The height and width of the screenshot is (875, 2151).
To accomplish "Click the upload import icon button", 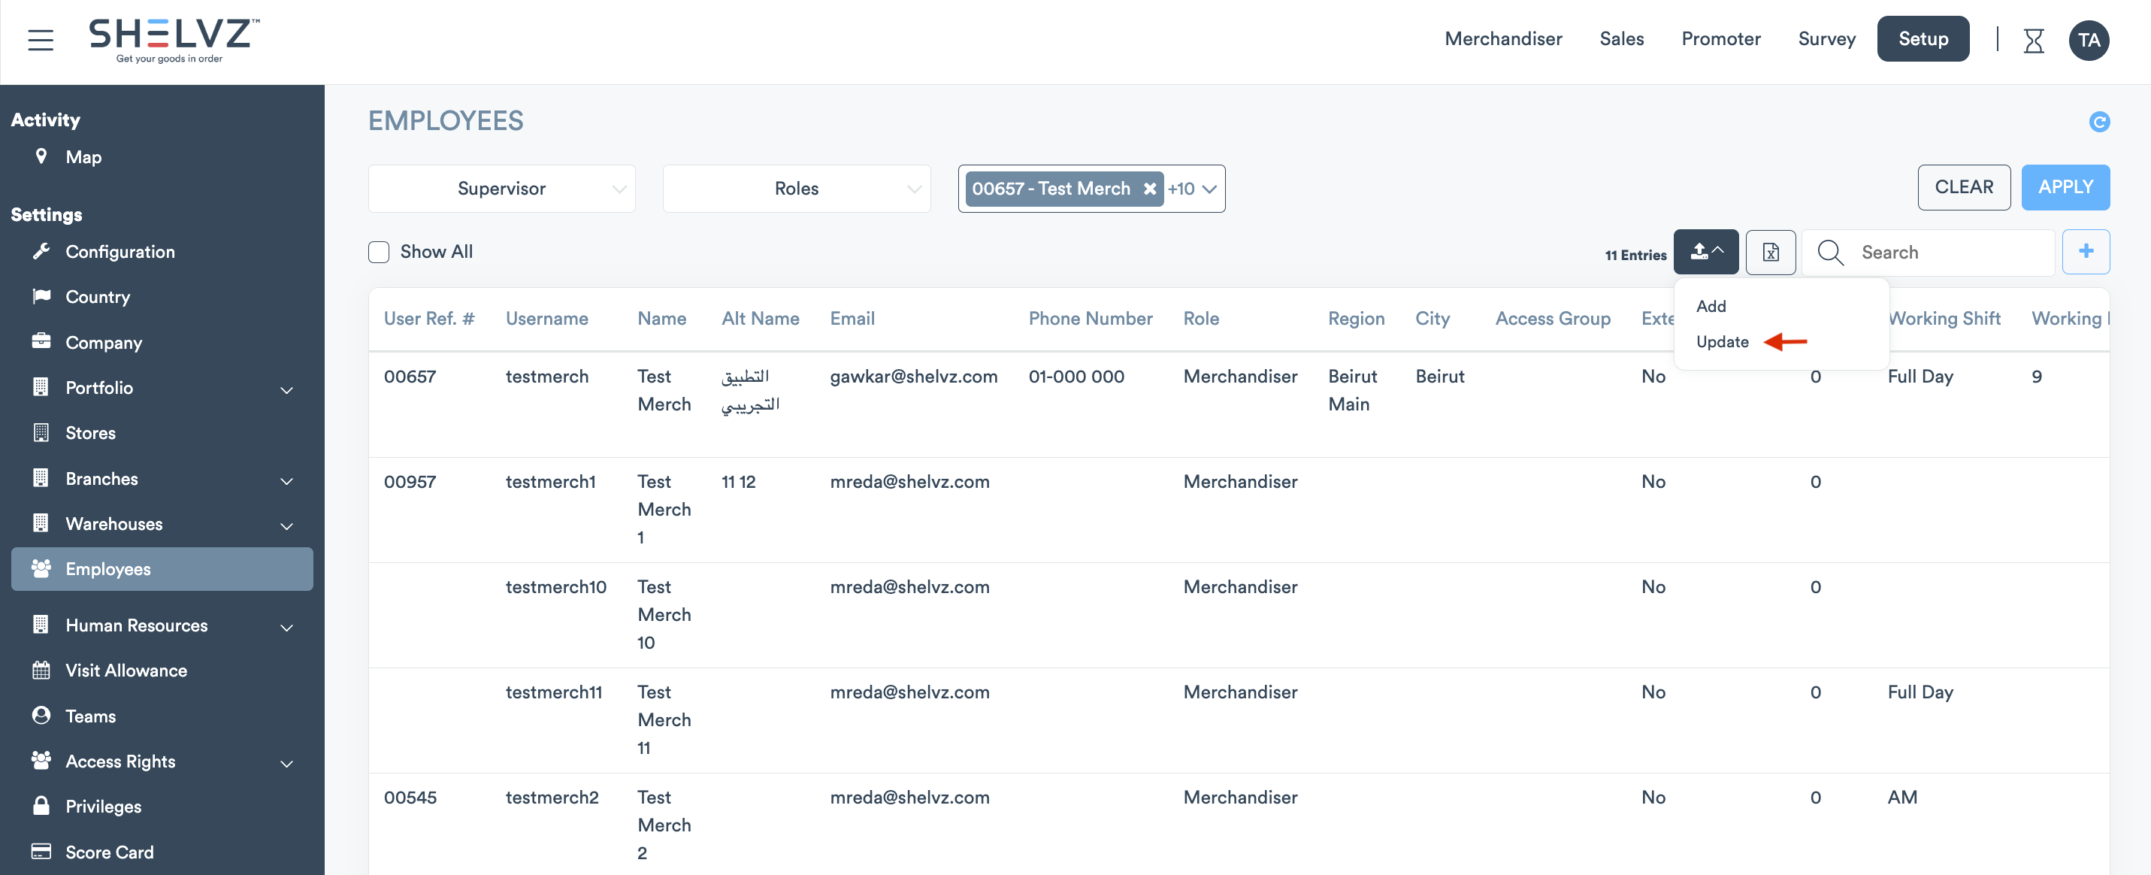I will click(x=1705, y=251).
